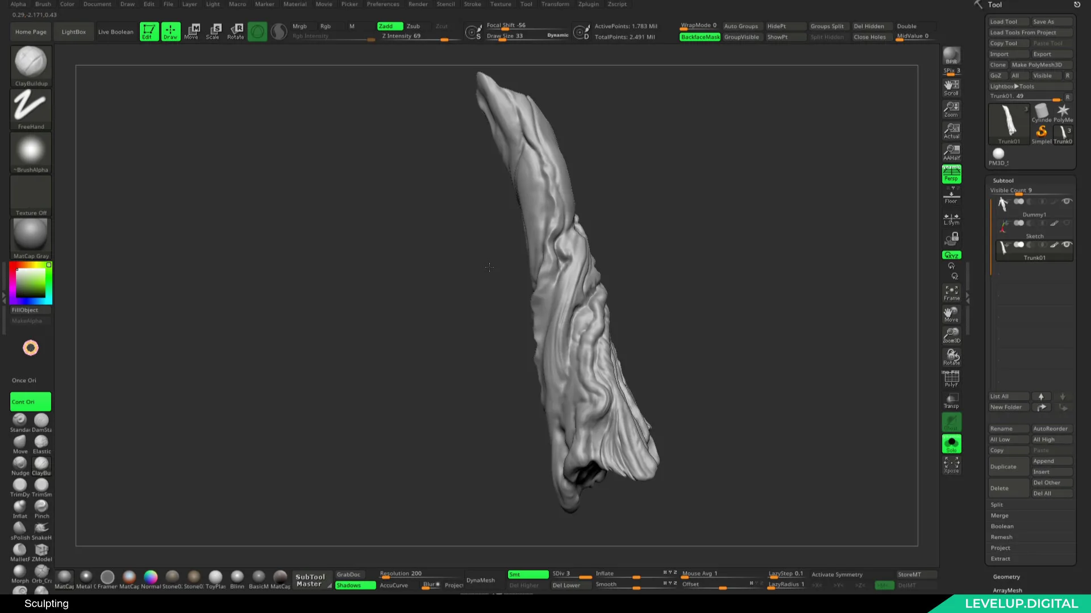Toggle Persp perspective view button
Image resolution: width=1091 pixels, height=613 pixels.
[x=951, y=175]
